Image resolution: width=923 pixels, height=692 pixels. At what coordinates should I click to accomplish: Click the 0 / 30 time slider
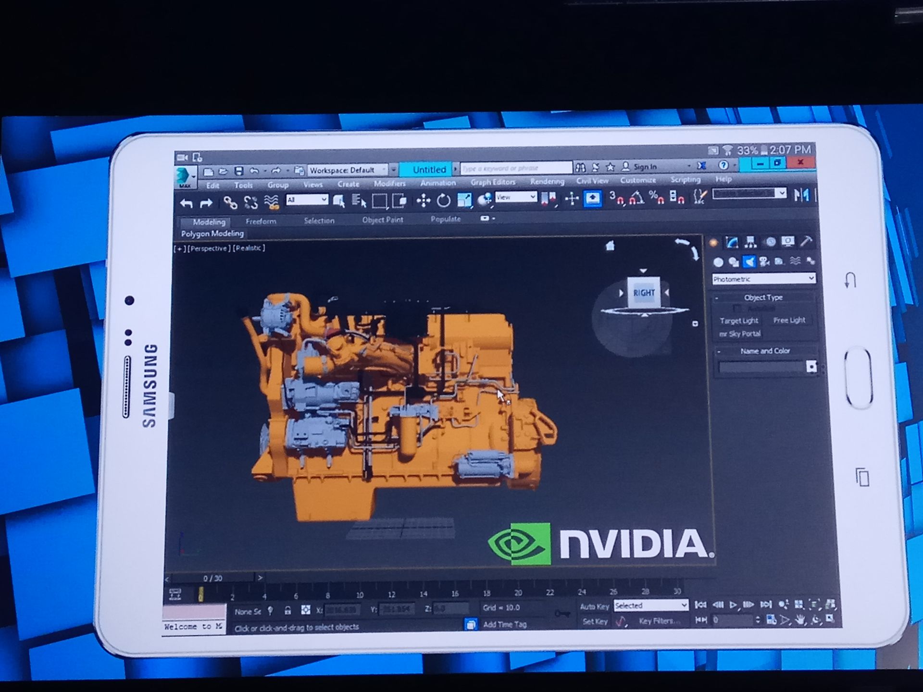[212, 578]
